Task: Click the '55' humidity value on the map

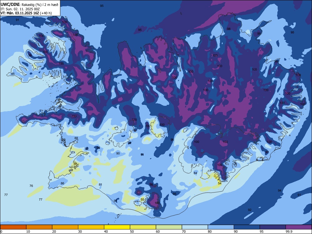Action: pos(142,200)
